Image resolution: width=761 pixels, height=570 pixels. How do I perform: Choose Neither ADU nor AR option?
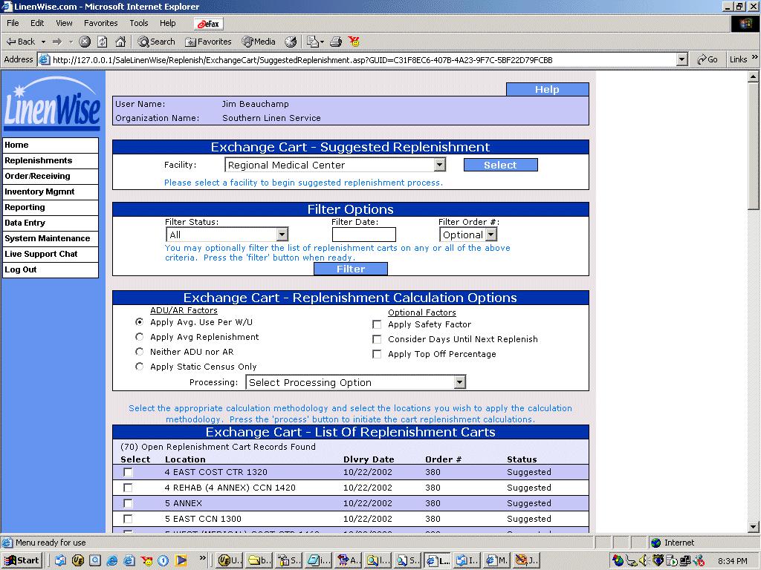(x=139, y=351)
